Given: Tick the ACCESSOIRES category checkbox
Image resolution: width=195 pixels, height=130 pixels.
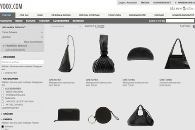Looking at the screenshot, I should [3, 89].
